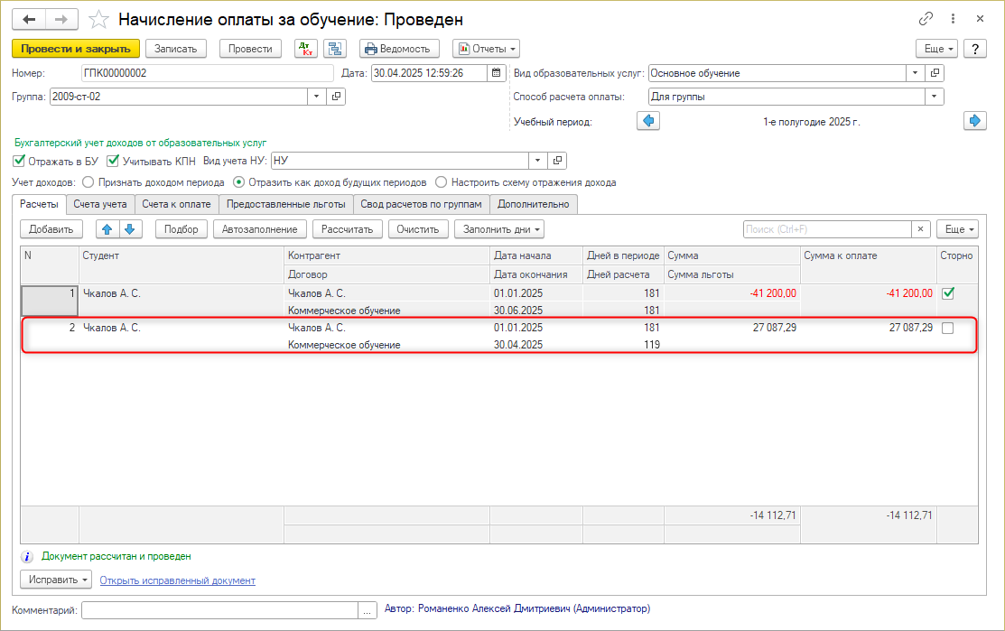The height and width of the screenshot is (631, 1005).
Task: Click the Поиск search field
Action: pyautogui.click(x=827, y=229)
